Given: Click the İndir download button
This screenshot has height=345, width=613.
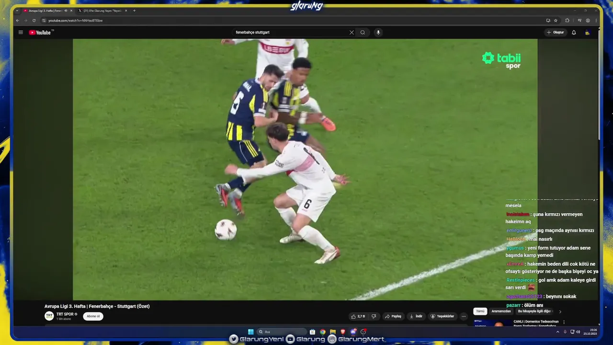Looking at the screenshot, I should pos(416,316).
